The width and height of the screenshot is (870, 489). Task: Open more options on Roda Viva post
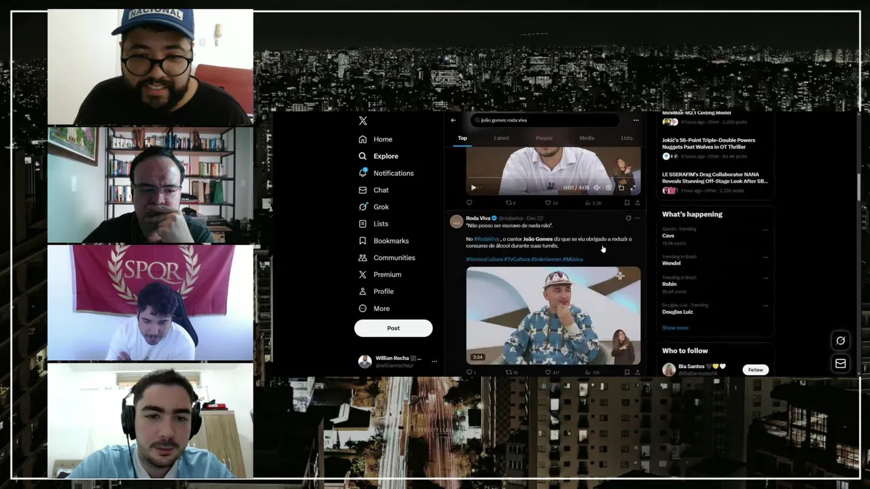[x=638, y=218]
